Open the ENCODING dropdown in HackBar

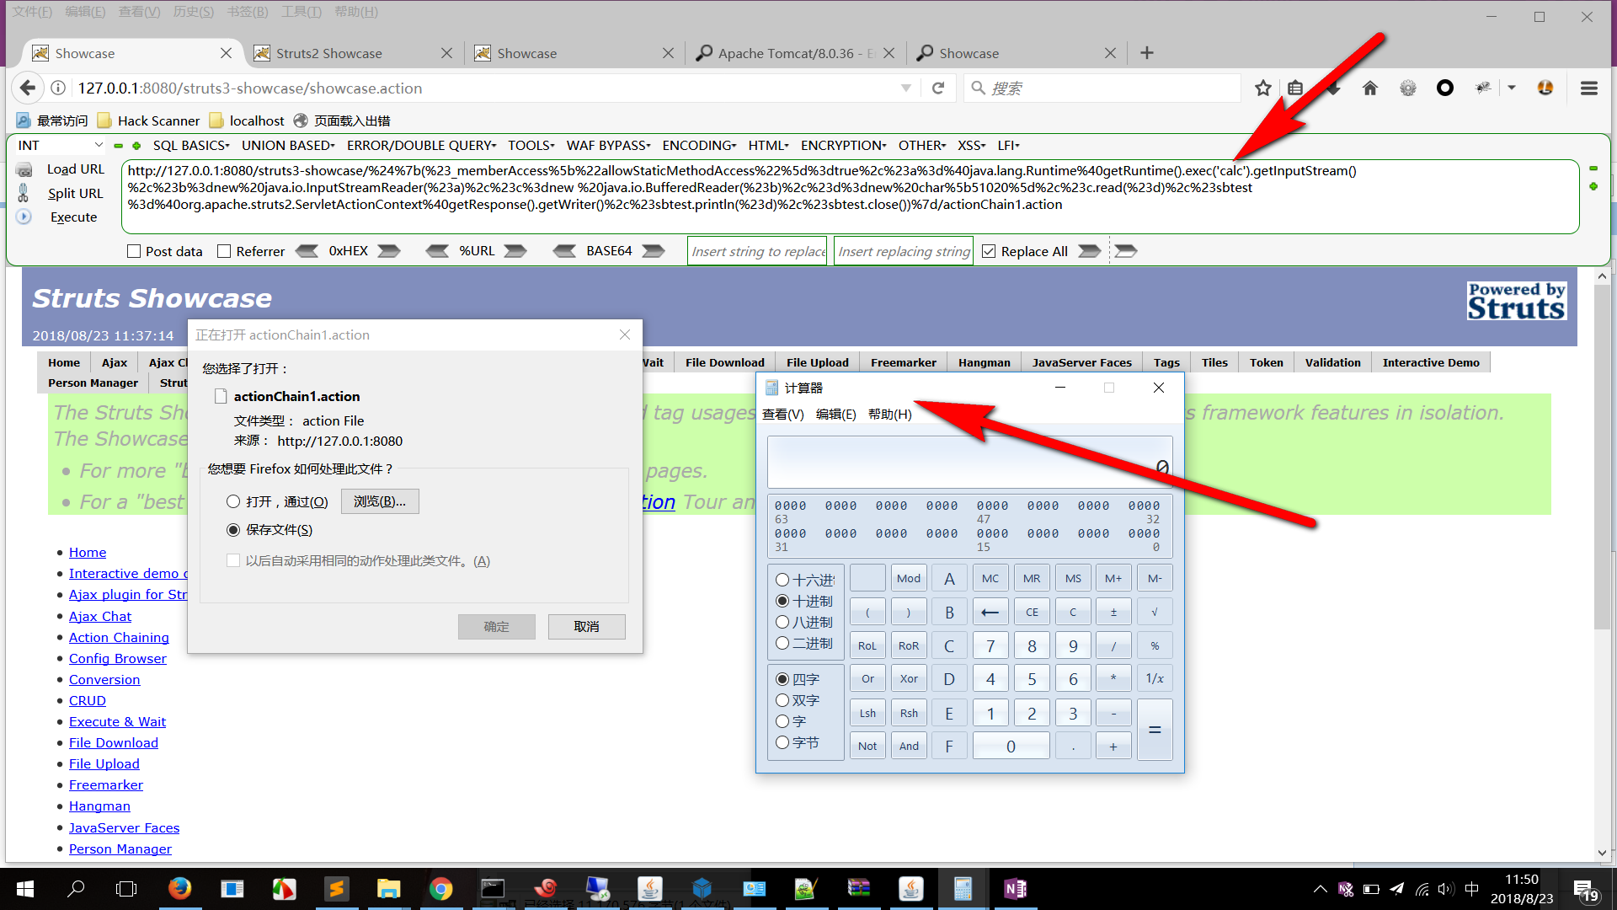698,145
